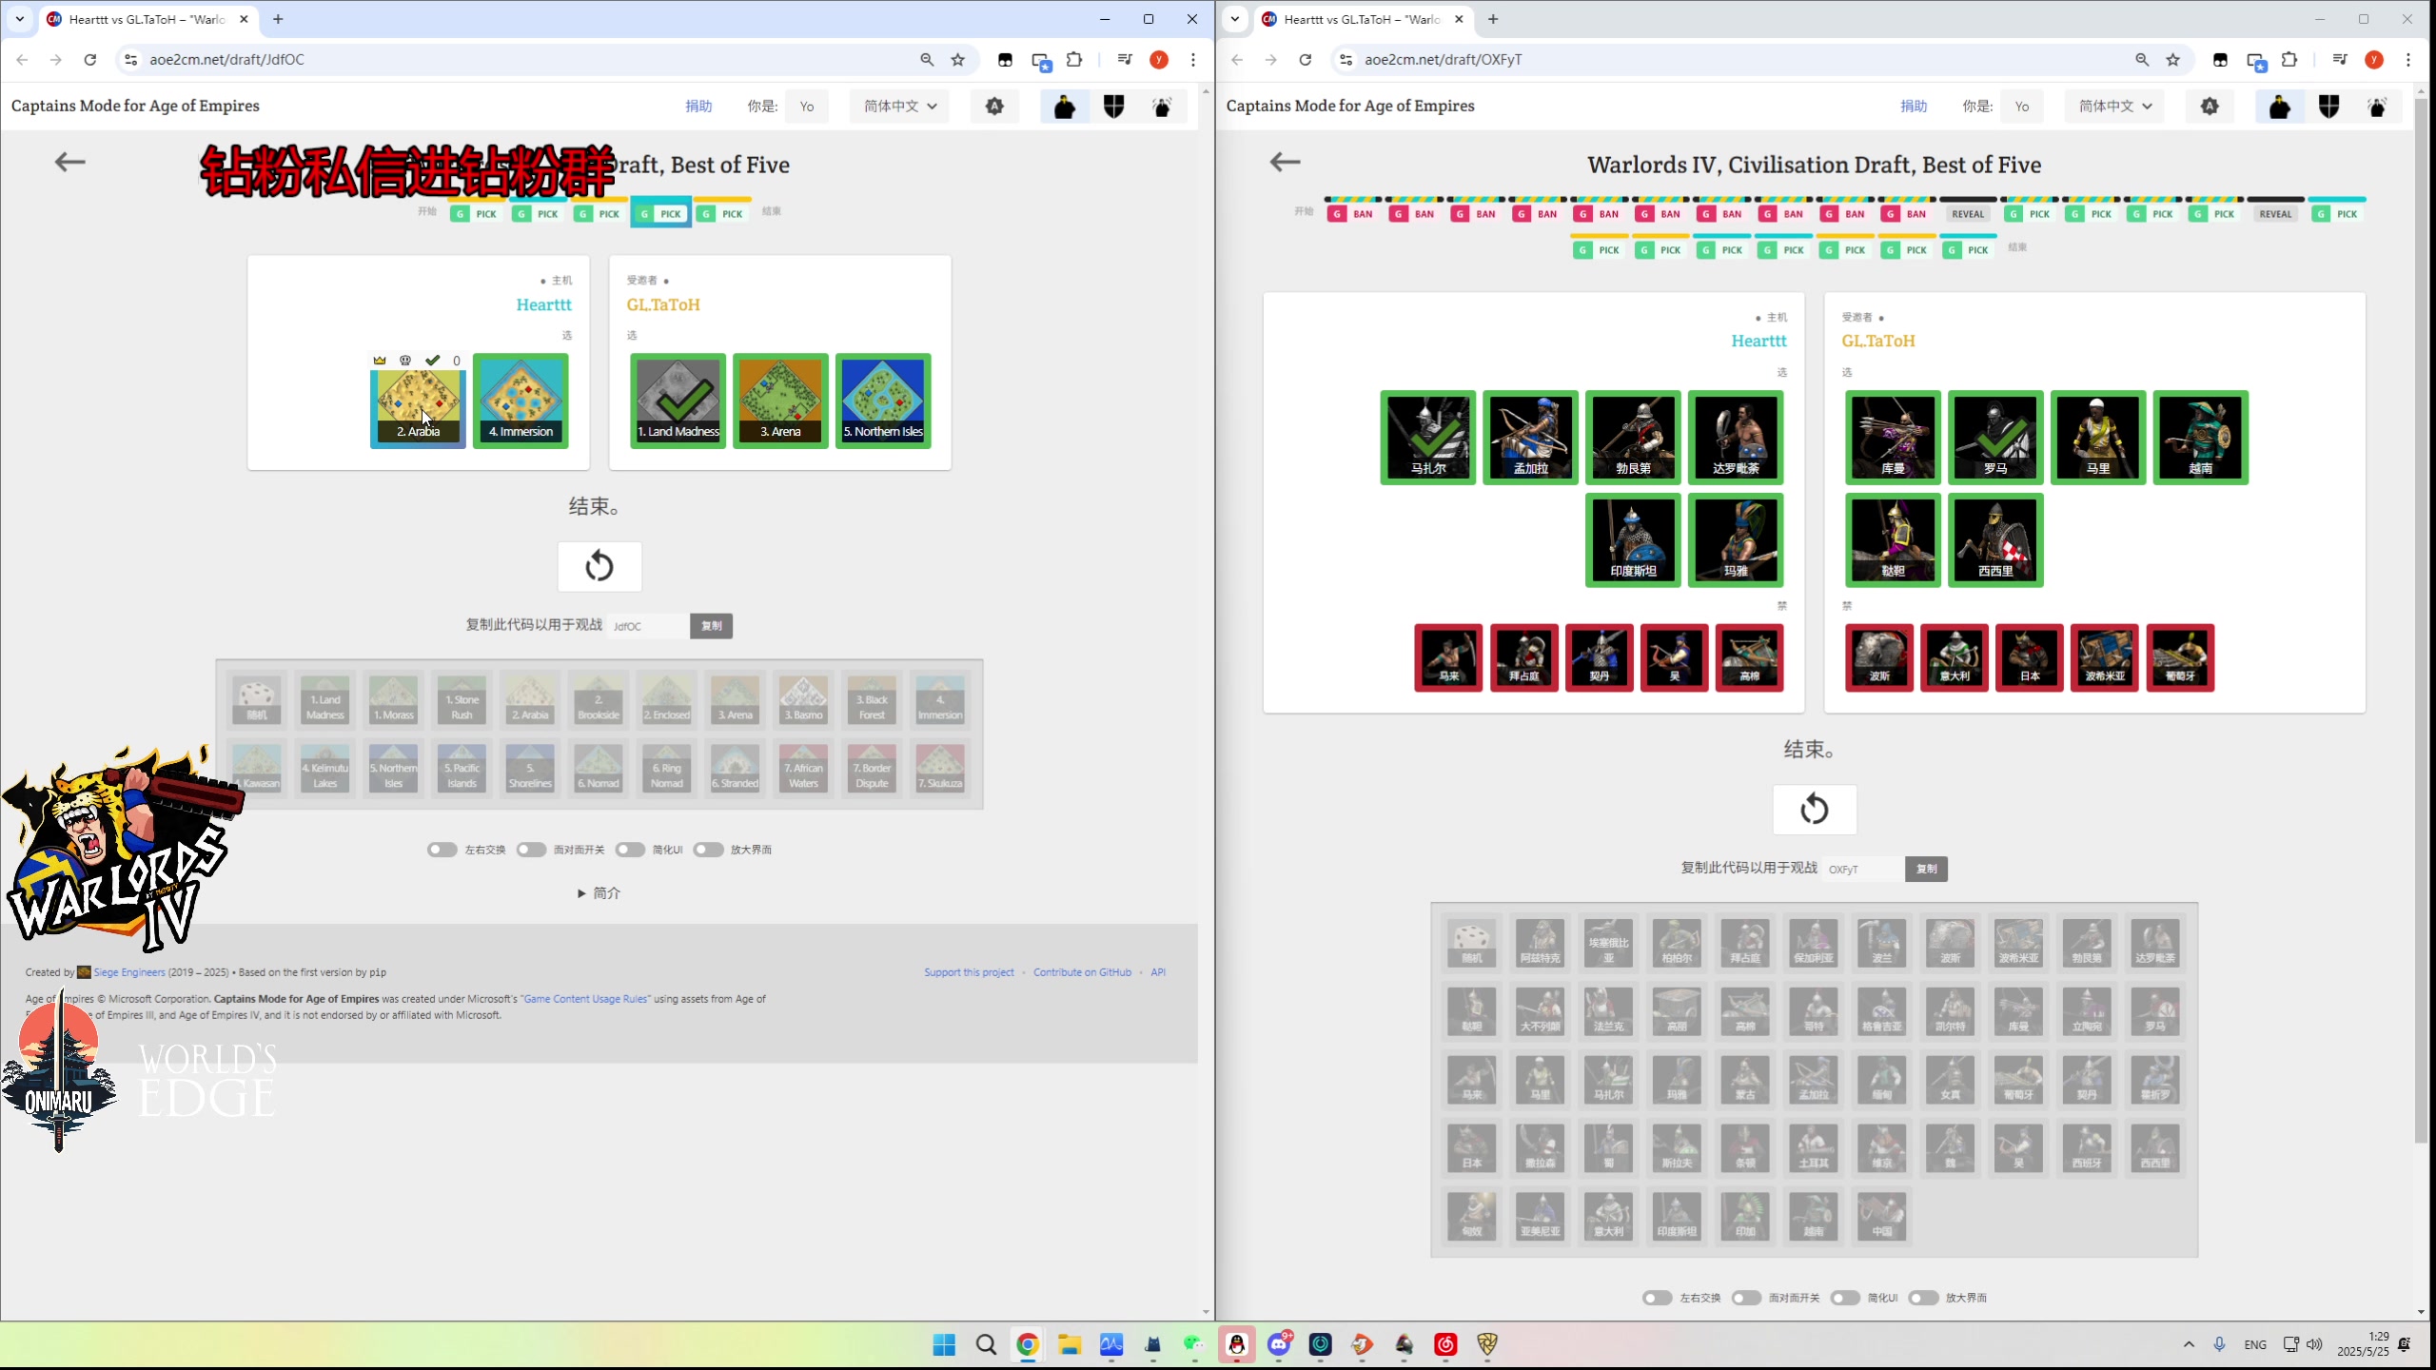Click the 中国 civ in right selection grid
The height and width of the screenshot is (1370, 2436).
(x=1882, y=1216)
